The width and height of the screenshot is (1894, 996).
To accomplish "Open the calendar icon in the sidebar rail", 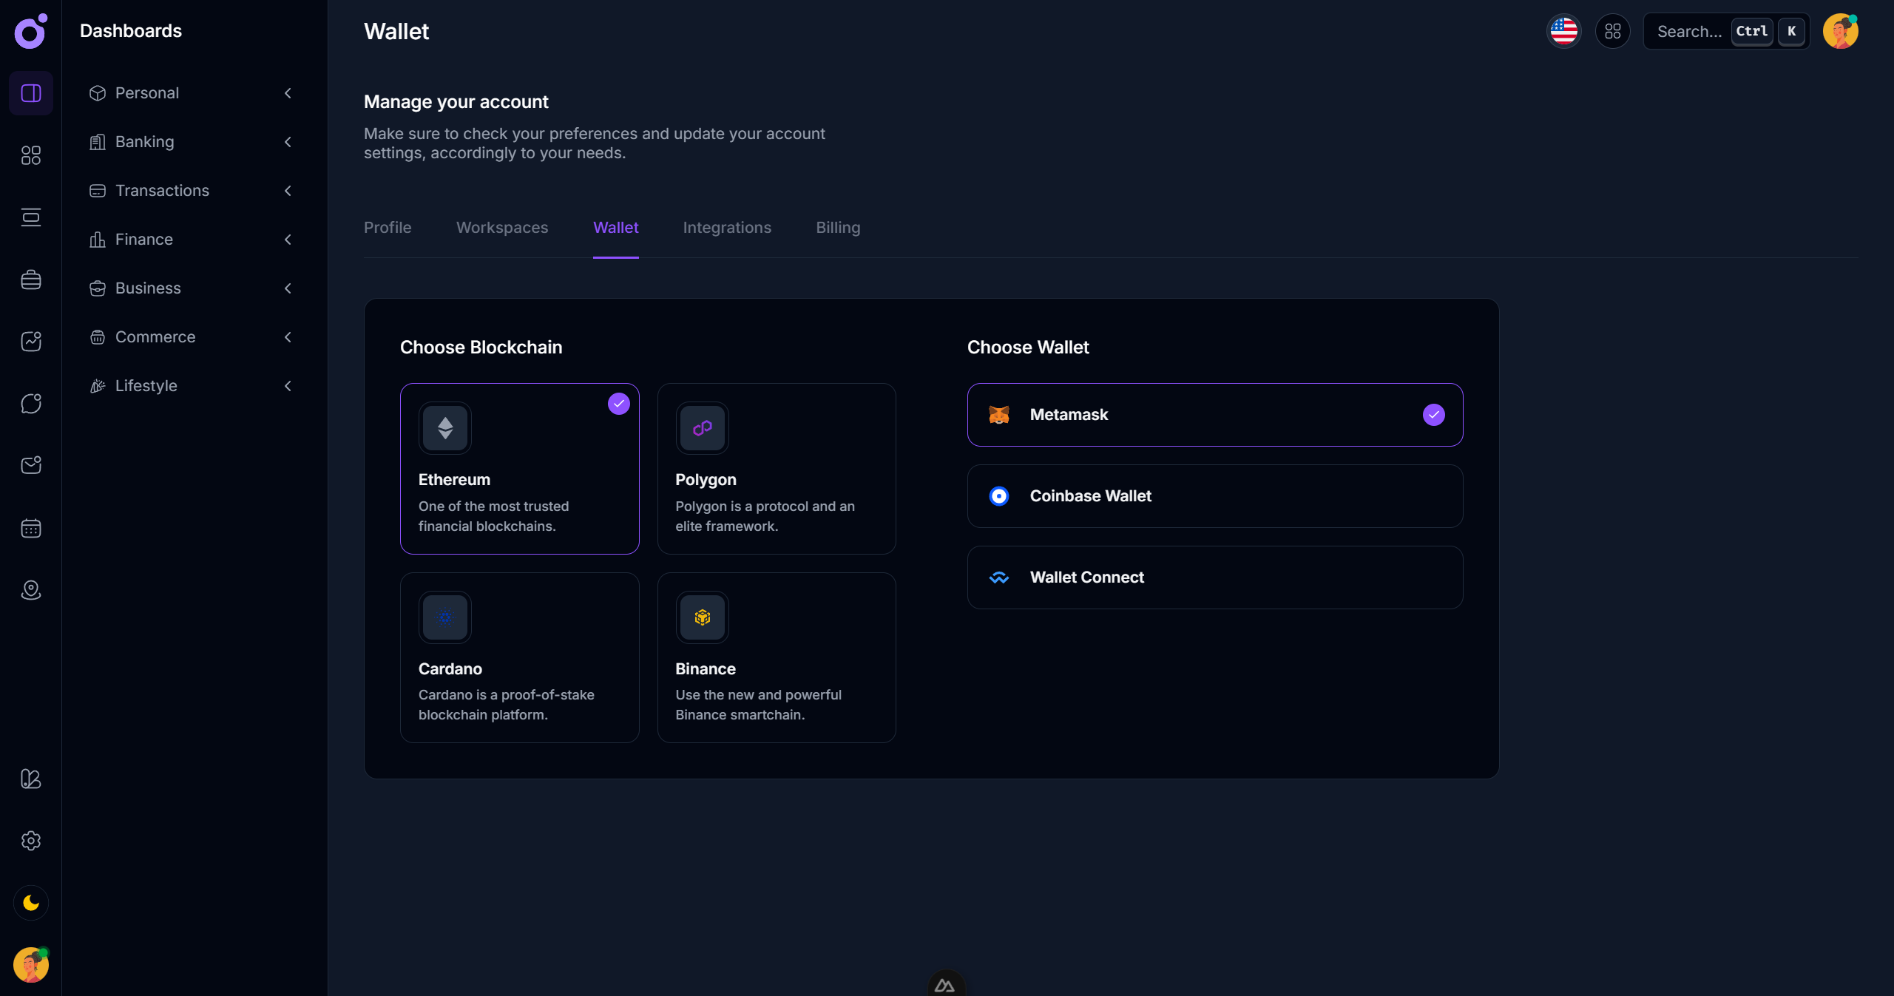I will 30,528.
